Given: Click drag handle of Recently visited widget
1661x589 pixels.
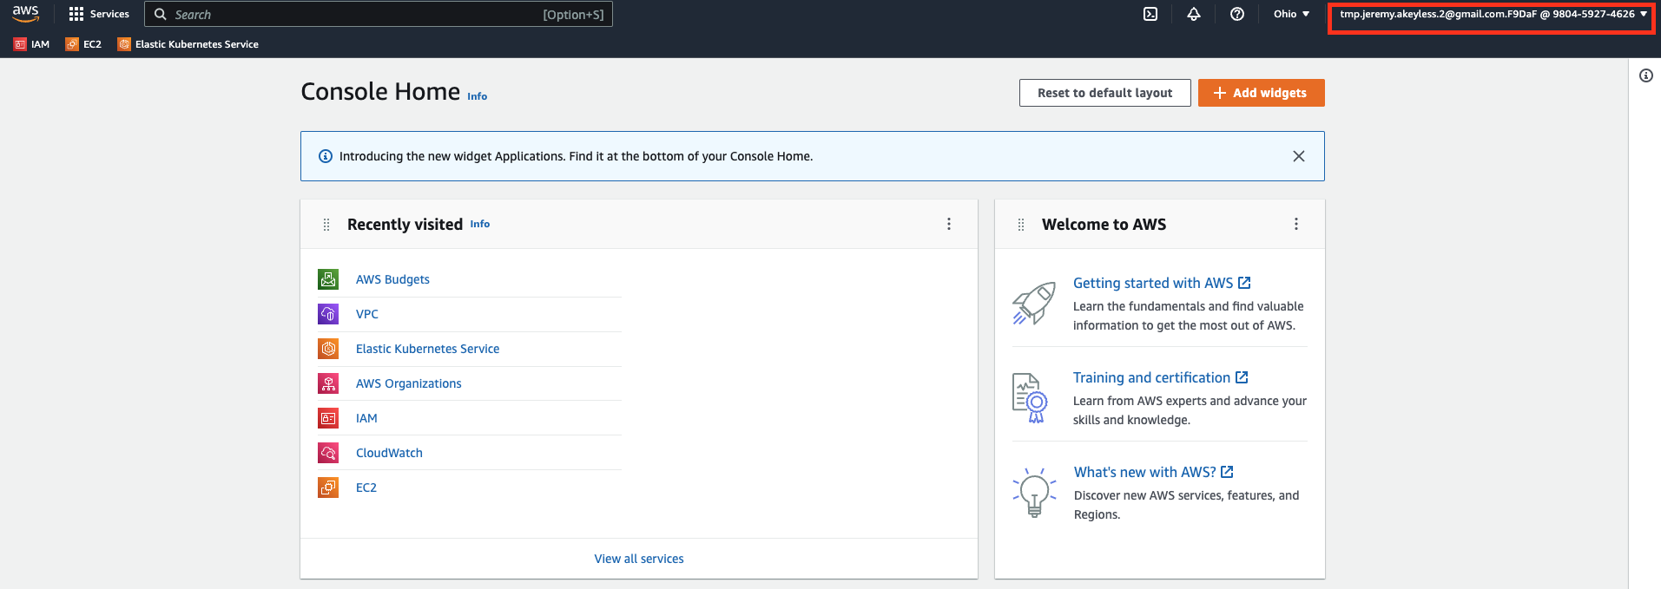Looking at the screenshot, I should [x=326, y=225].
